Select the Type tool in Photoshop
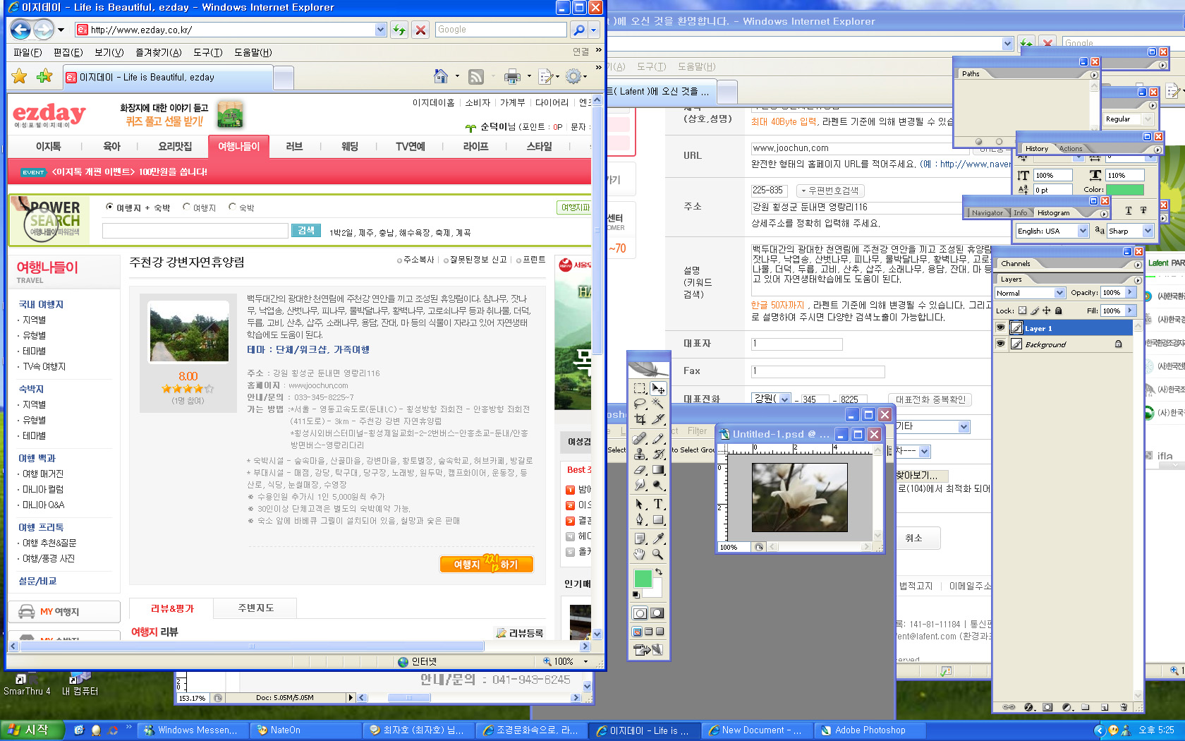 [x=658, y=504]
